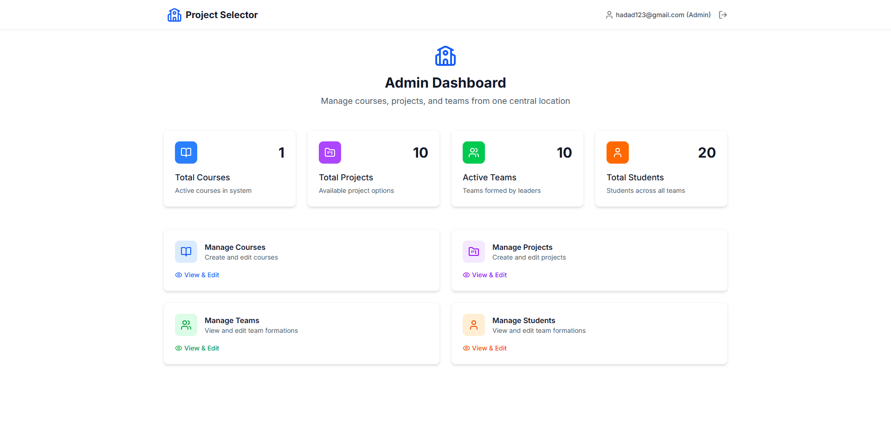Click the logout arrow icon in the header
The height and width of the screenshot is (426, 891).
point(723,14)
